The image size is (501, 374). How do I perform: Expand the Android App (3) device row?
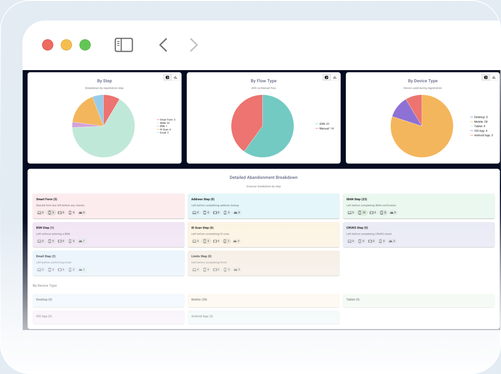pyautogui.click(x=264, y=317)
